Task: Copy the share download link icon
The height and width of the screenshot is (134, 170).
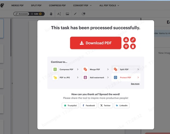Action: [x=133, y=40]
